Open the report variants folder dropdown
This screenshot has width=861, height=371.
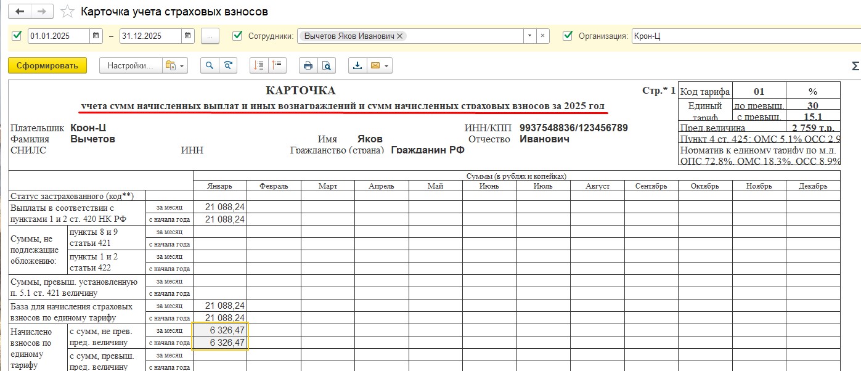[175, 66]
